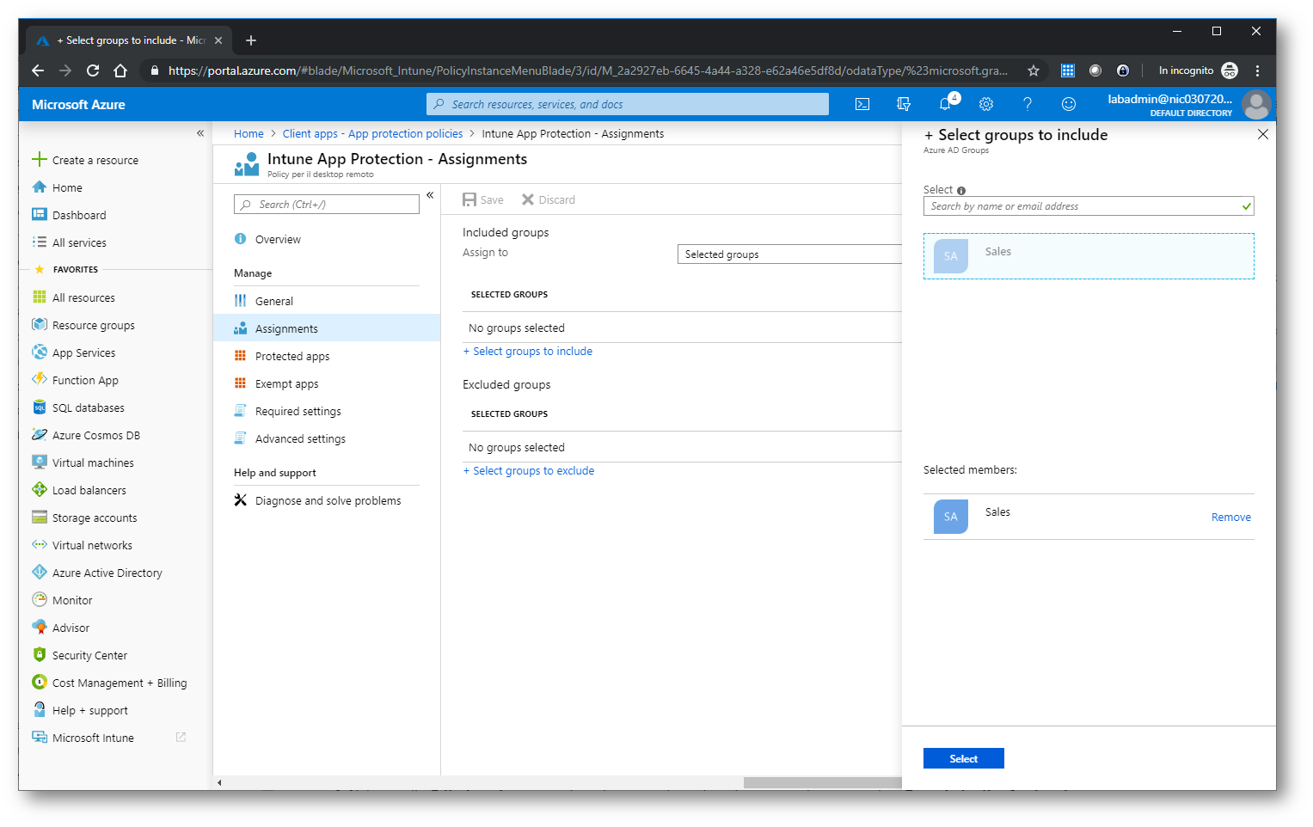Open Resource groups in favorites
Viewport: 1313px width, 827px height.
[94, 325]
